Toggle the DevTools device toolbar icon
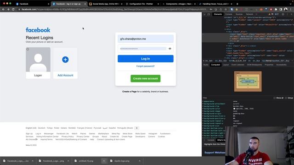294x165 pixels. click(209, 14)
